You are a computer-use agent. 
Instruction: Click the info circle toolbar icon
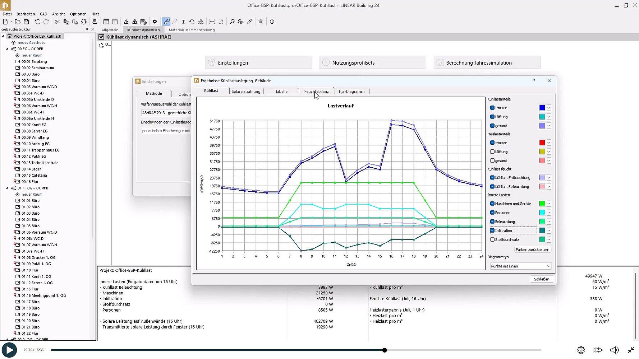tap(272, 22)
